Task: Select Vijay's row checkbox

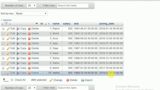Action: (x=3, y=48)
